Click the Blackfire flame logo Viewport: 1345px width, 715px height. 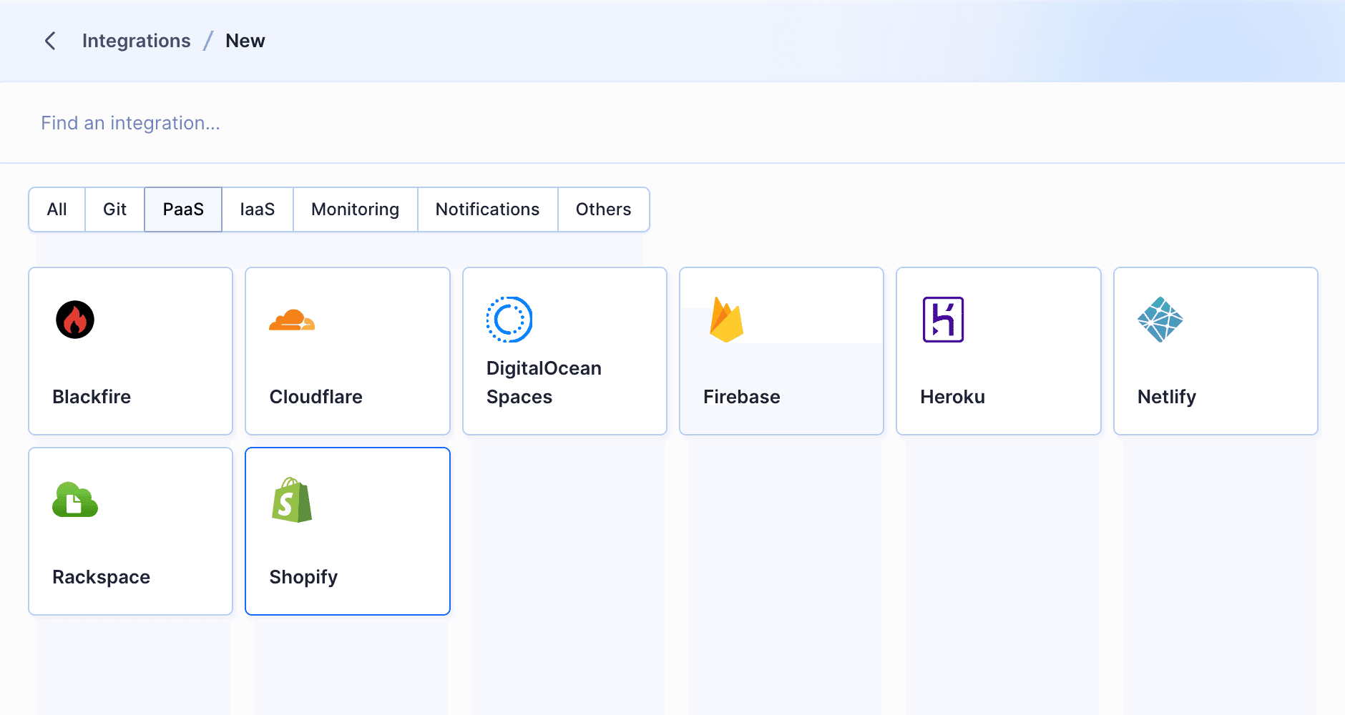click(x=75, y=320)
